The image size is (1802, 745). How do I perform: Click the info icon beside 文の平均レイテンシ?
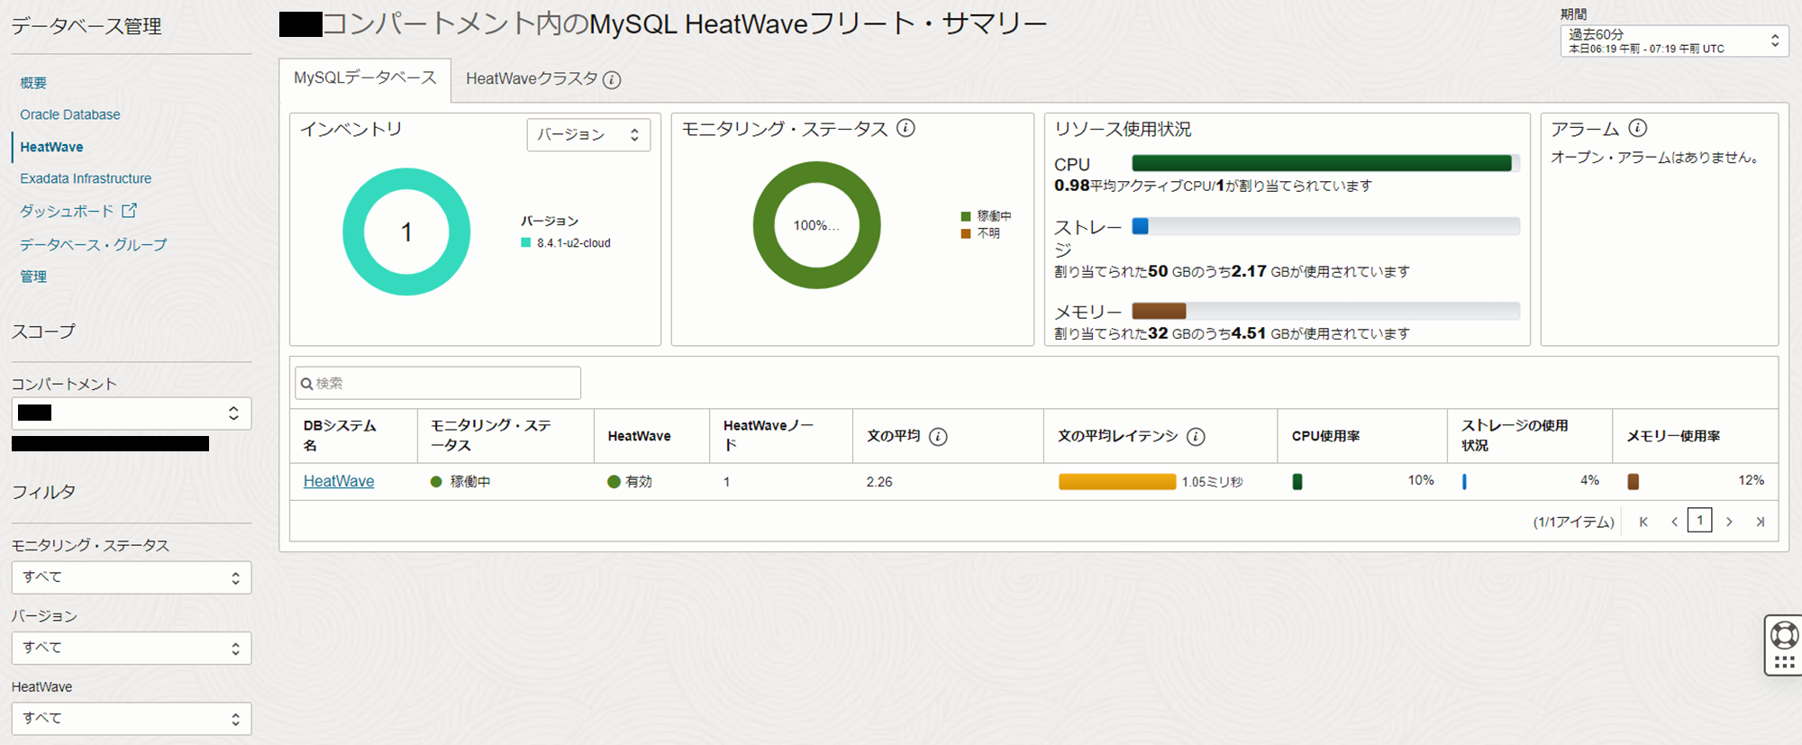click(1196, 437)
